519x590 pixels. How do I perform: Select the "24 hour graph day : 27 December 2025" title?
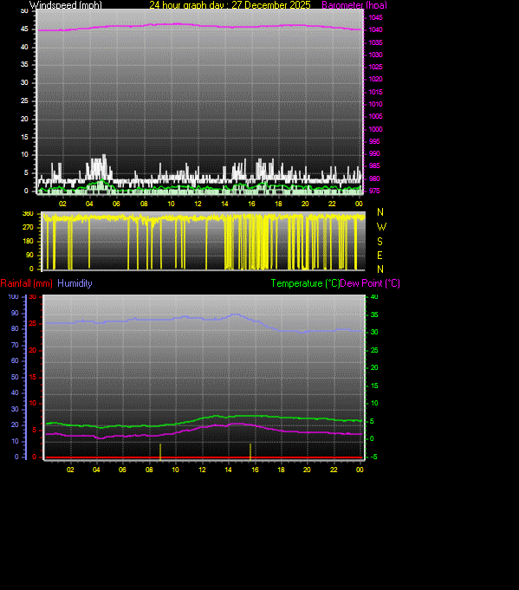click(x=230, y=5)
